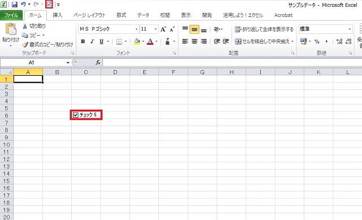Apply comma style icon

[326, 41]
